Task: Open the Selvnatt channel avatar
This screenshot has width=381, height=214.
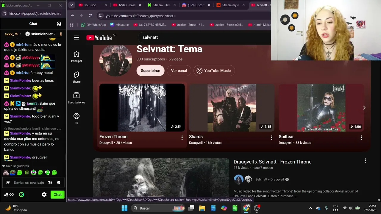Action: pos(116,61)
